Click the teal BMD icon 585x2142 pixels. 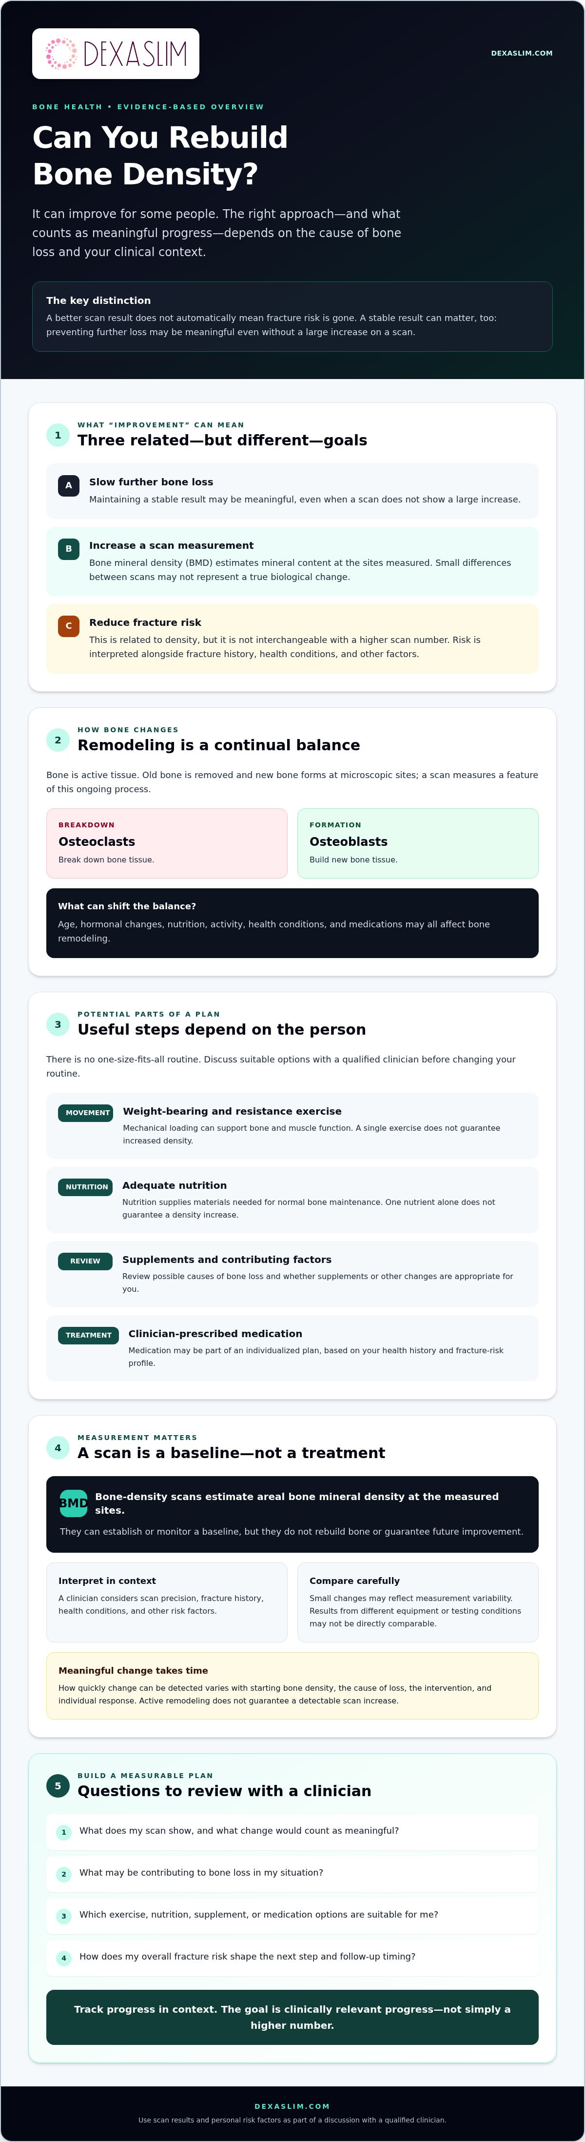[x=73, y=1503]
